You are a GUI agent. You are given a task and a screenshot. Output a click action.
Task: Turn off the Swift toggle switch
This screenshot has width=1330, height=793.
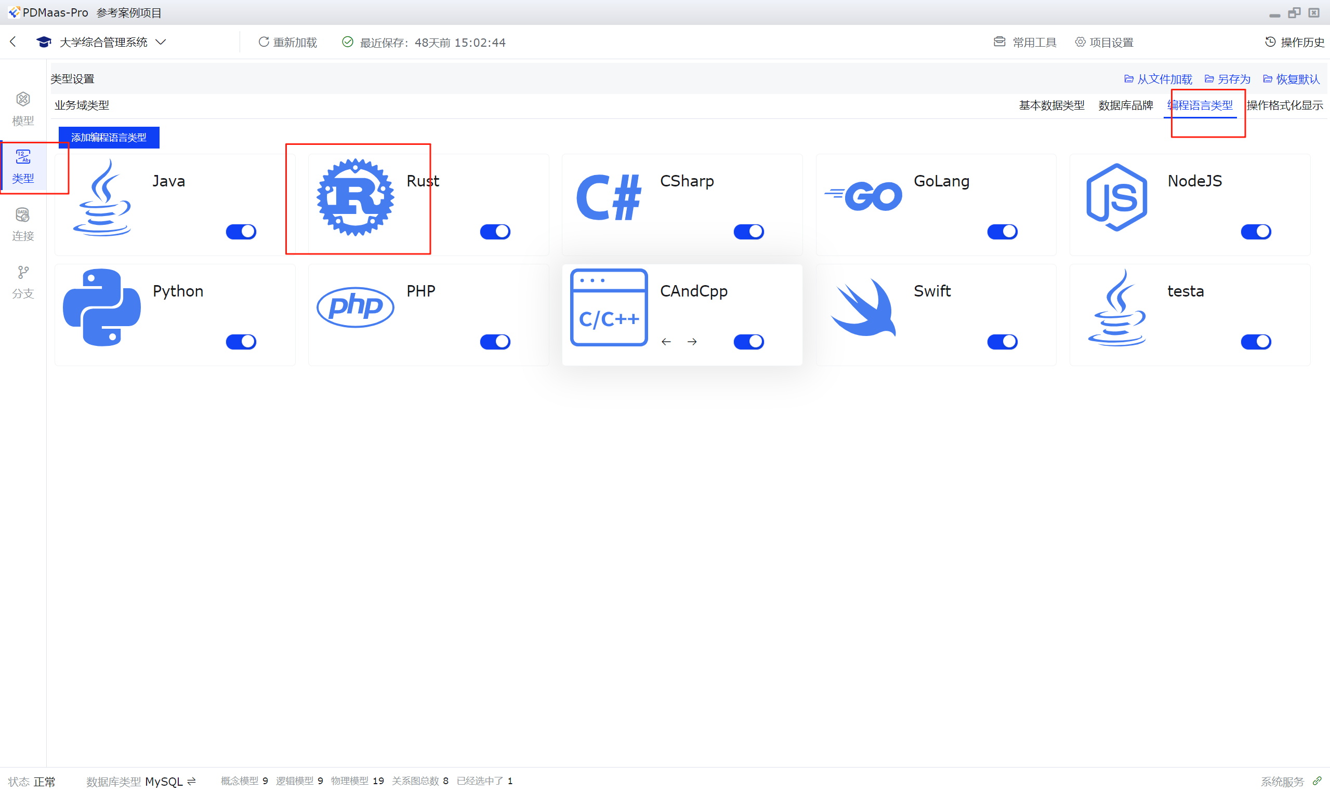[x=1002, y=342]
